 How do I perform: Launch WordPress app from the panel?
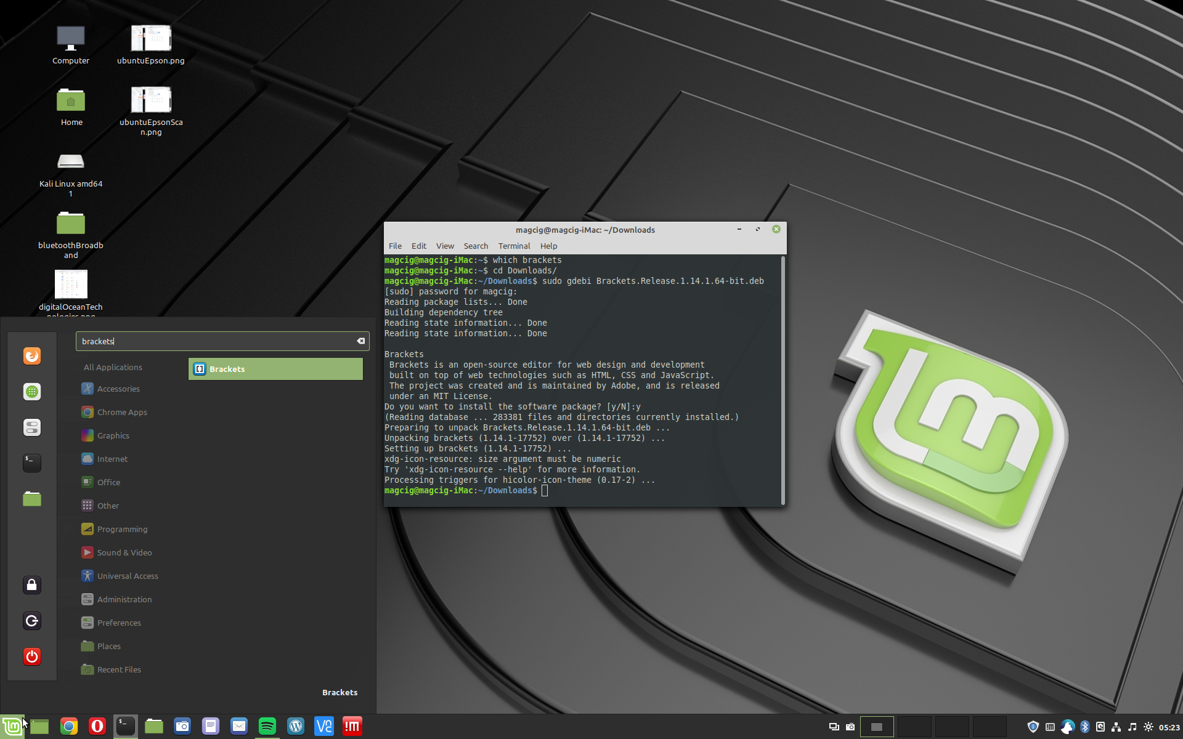click(296, 727)
